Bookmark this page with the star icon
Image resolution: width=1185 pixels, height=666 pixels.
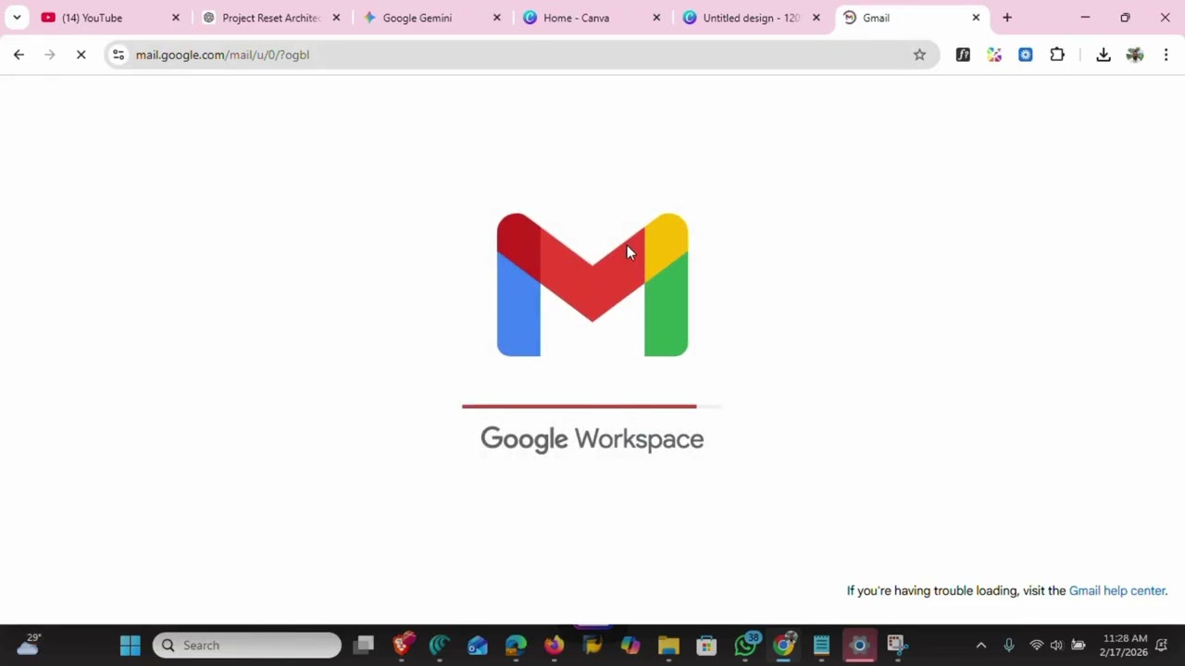point(919,55)
